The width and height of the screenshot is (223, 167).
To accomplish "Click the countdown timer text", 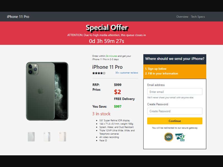I will [x=106, y=41].
